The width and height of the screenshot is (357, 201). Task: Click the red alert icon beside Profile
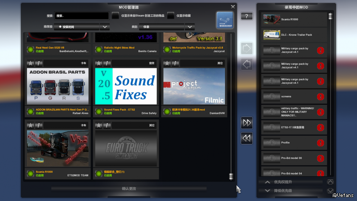[x=320, y=143]
